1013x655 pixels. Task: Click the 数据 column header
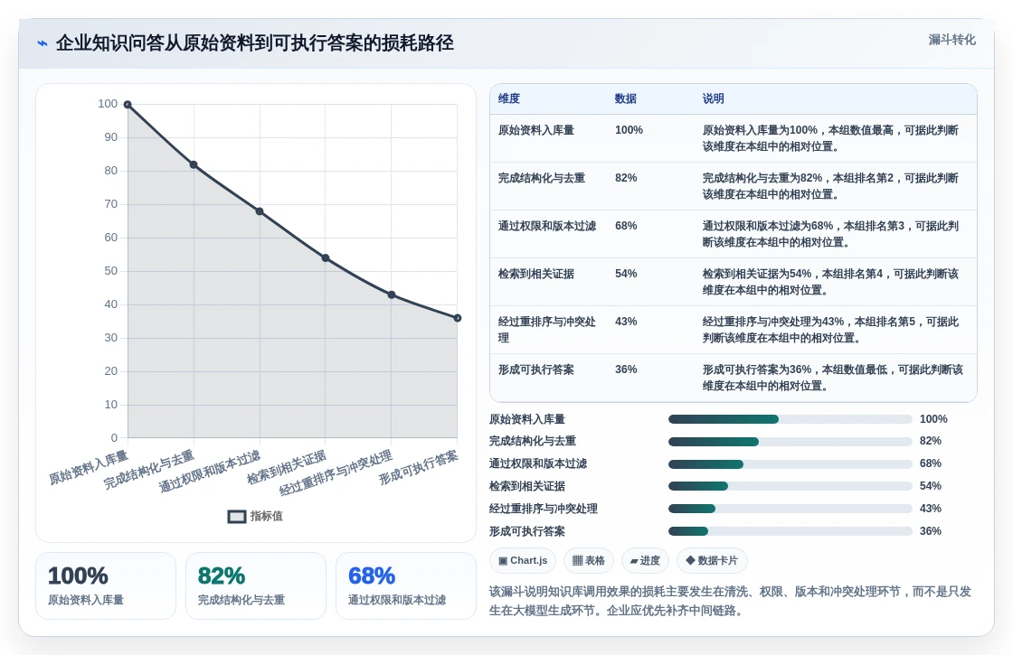coord(625,98)
